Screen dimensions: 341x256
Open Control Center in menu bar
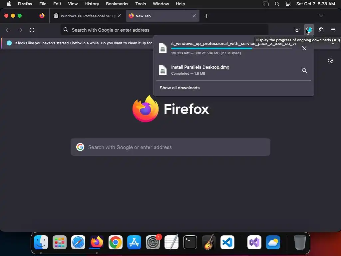[x=288, y=4]
